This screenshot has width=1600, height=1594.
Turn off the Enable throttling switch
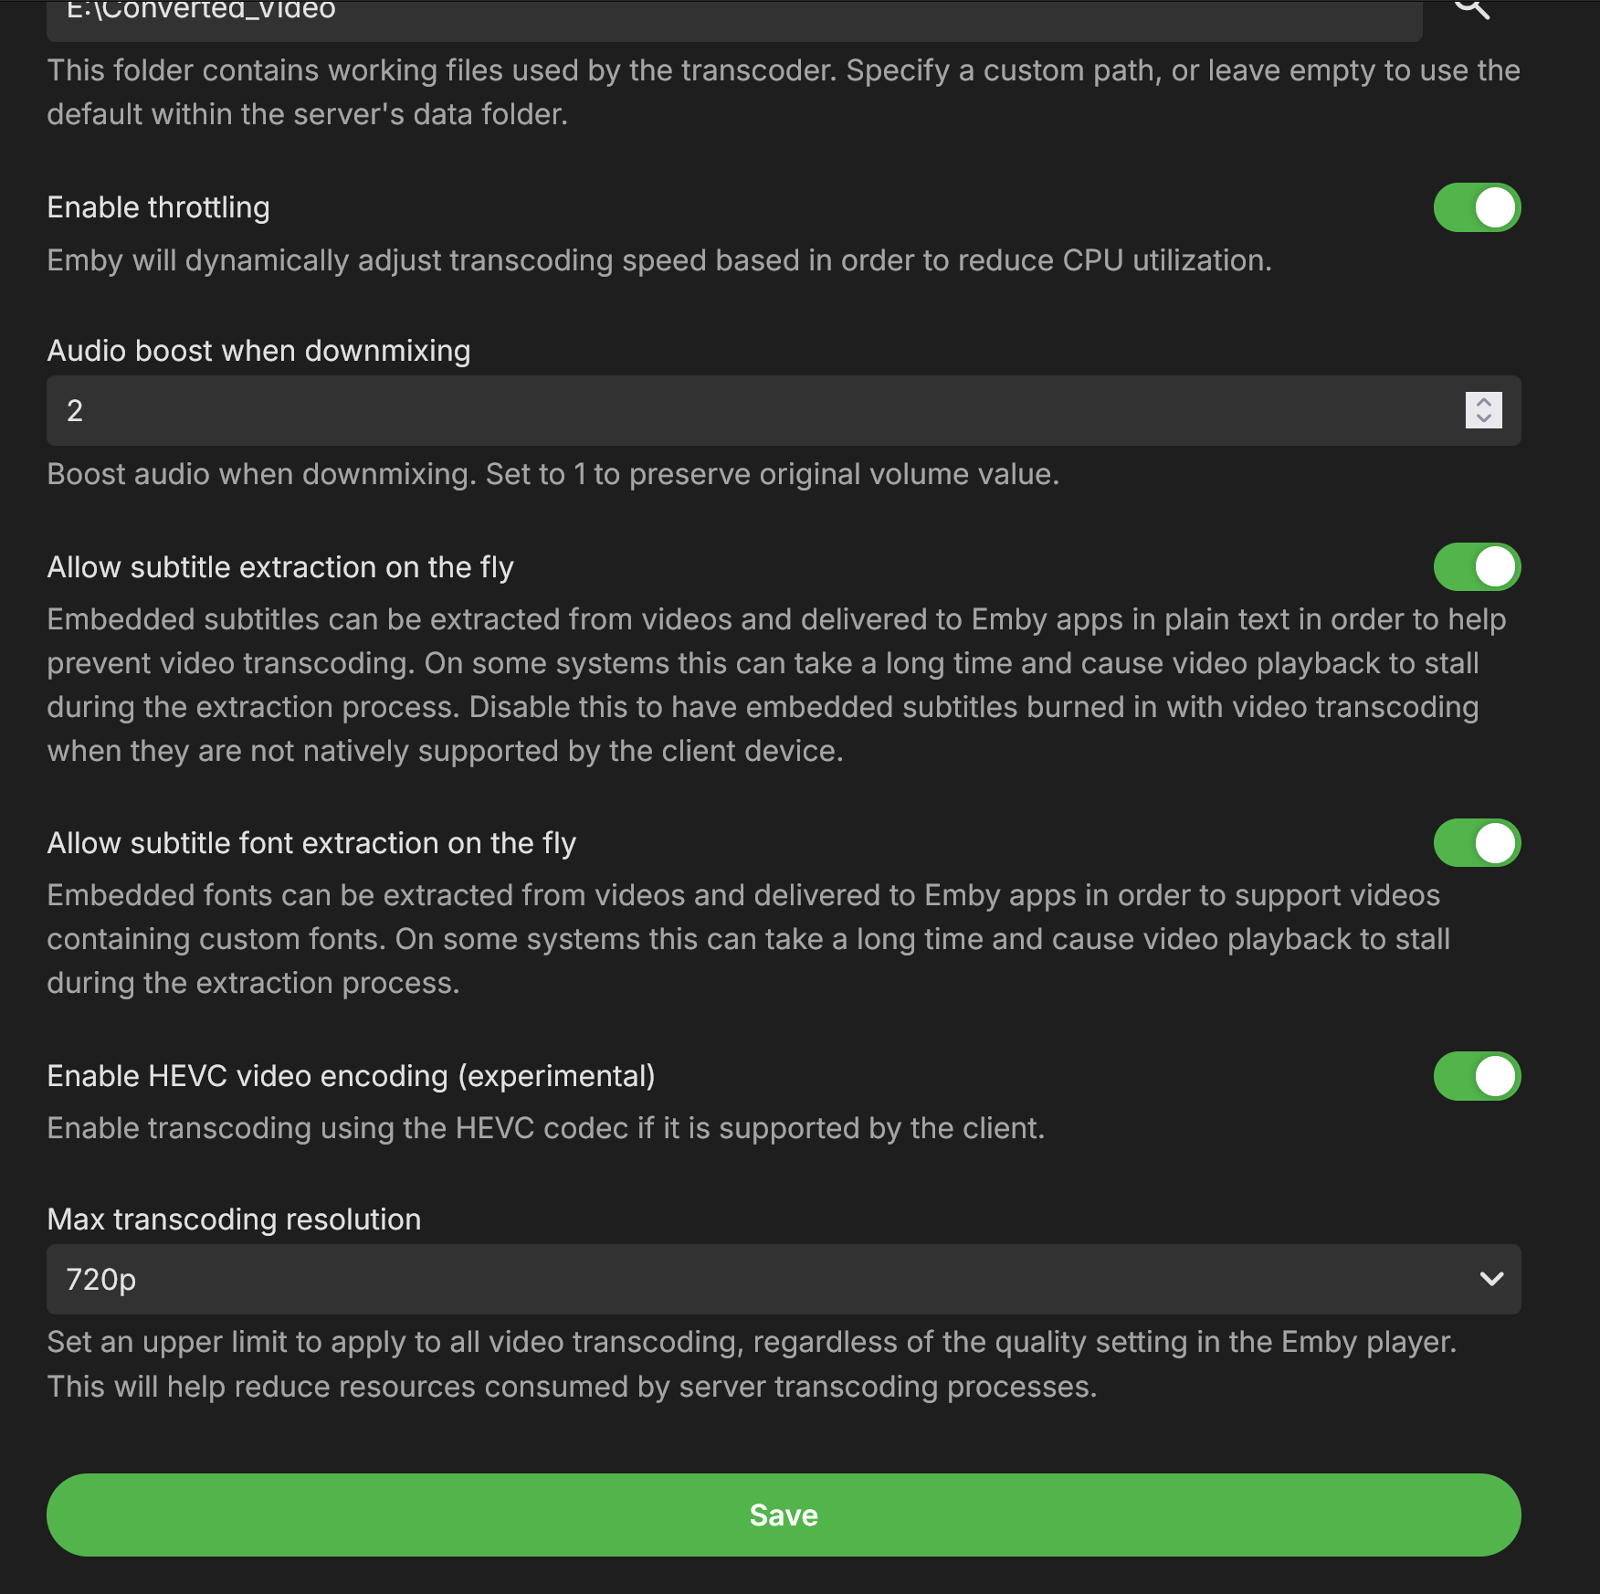click(1477, 208)
